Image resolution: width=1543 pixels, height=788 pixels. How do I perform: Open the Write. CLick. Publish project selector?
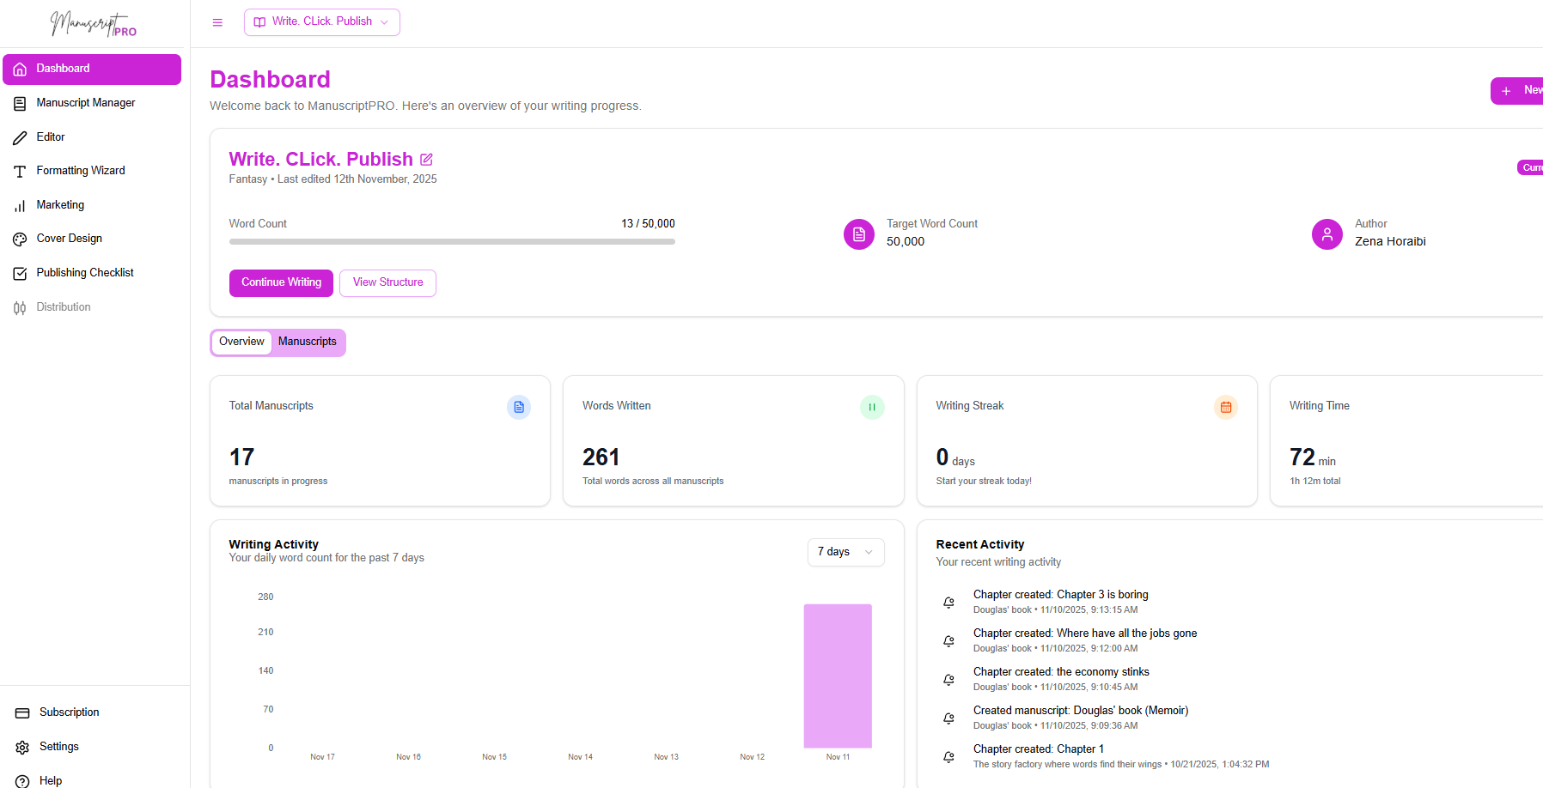pos(321,21)
